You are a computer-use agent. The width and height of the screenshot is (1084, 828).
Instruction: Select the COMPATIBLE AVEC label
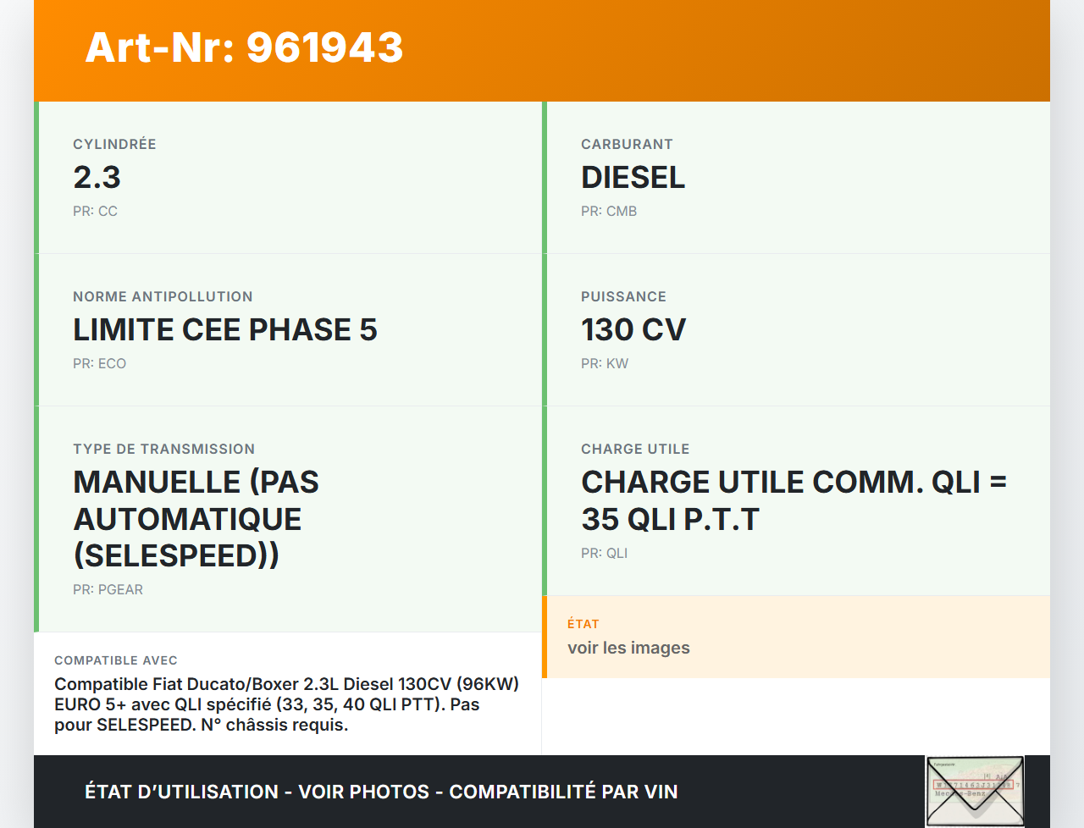coord(116,660)
